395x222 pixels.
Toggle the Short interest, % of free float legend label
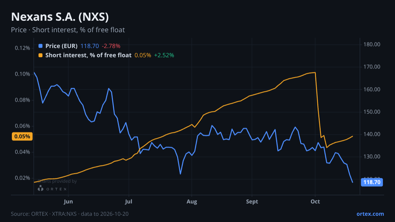[88, 55]
